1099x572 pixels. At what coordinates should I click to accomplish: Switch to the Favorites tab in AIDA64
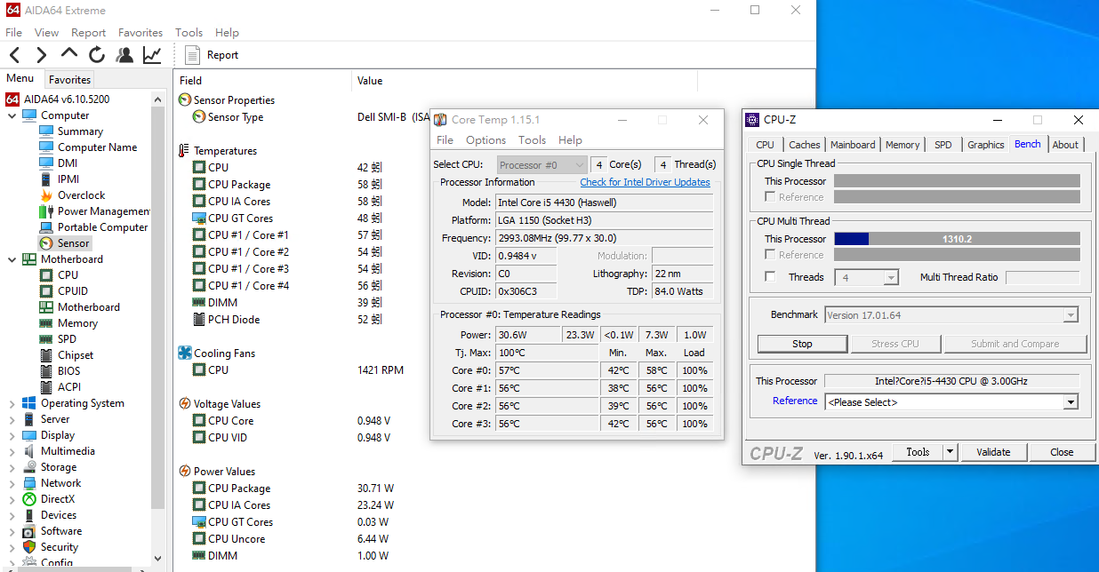tap(69, 80)
